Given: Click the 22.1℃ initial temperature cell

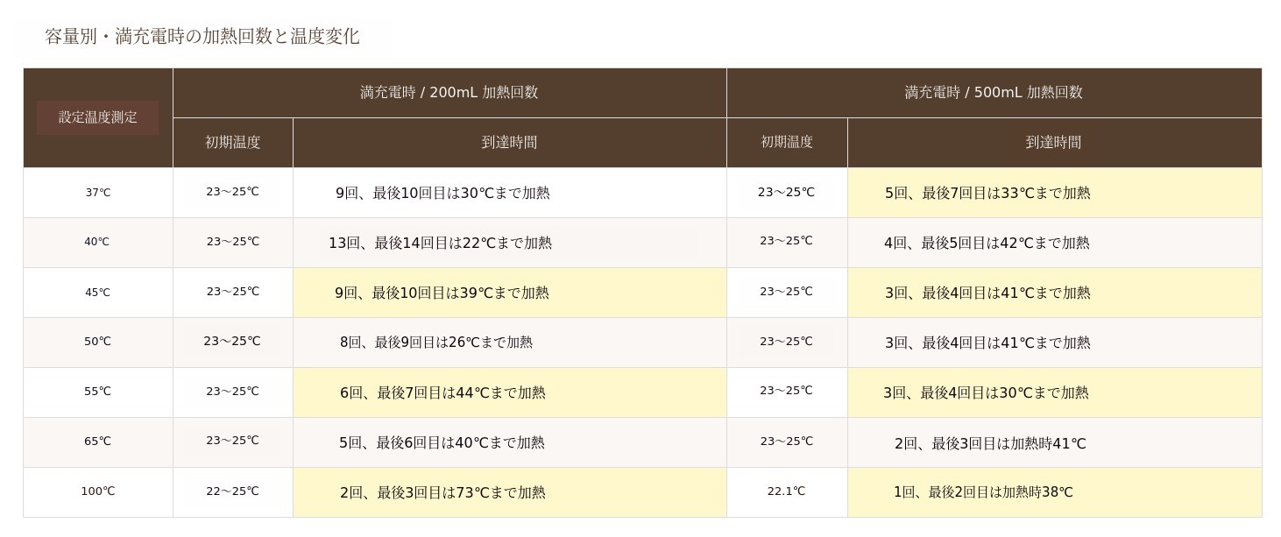Looking at the screenshot, I should tap(786, 491).
